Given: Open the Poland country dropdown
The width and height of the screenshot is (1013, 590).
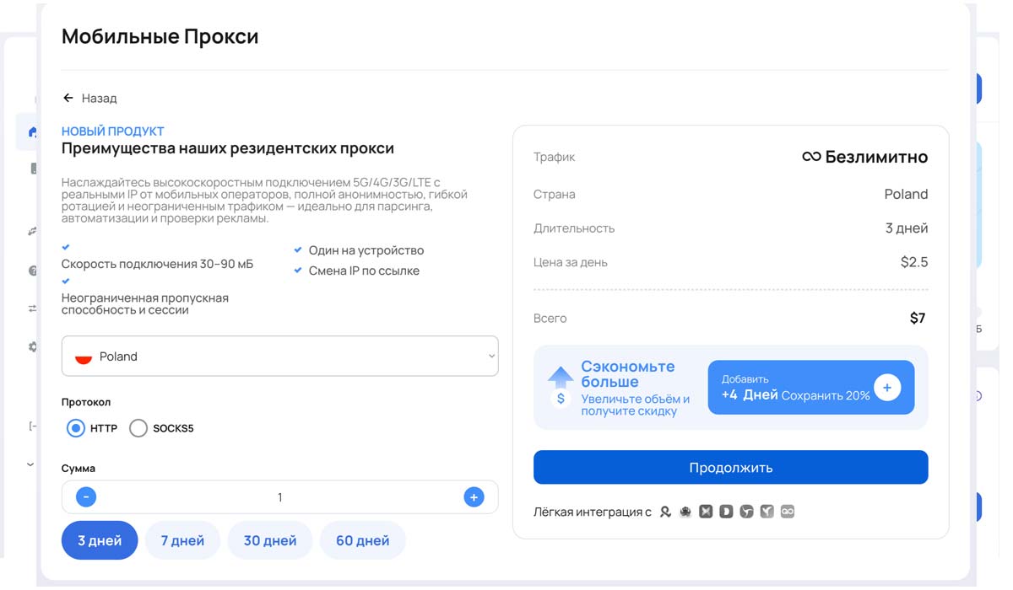Looking at the screenshot, I should pos(280,357).
